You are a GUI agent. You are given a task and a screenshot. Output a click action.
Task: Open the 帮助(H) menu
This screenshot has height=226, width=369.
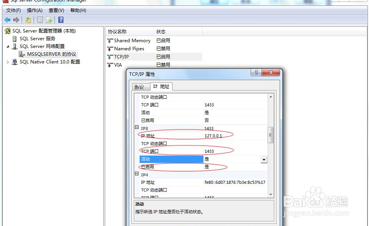(x=78, y=10)
